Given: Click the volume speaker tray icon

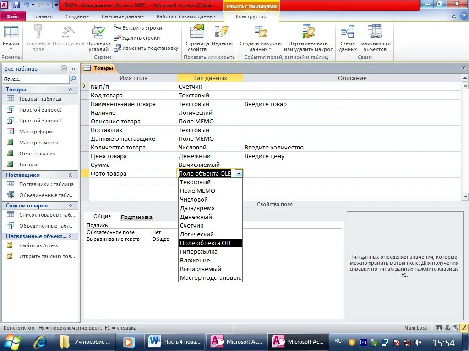Looking at the screenshot, I should point(418,342).
